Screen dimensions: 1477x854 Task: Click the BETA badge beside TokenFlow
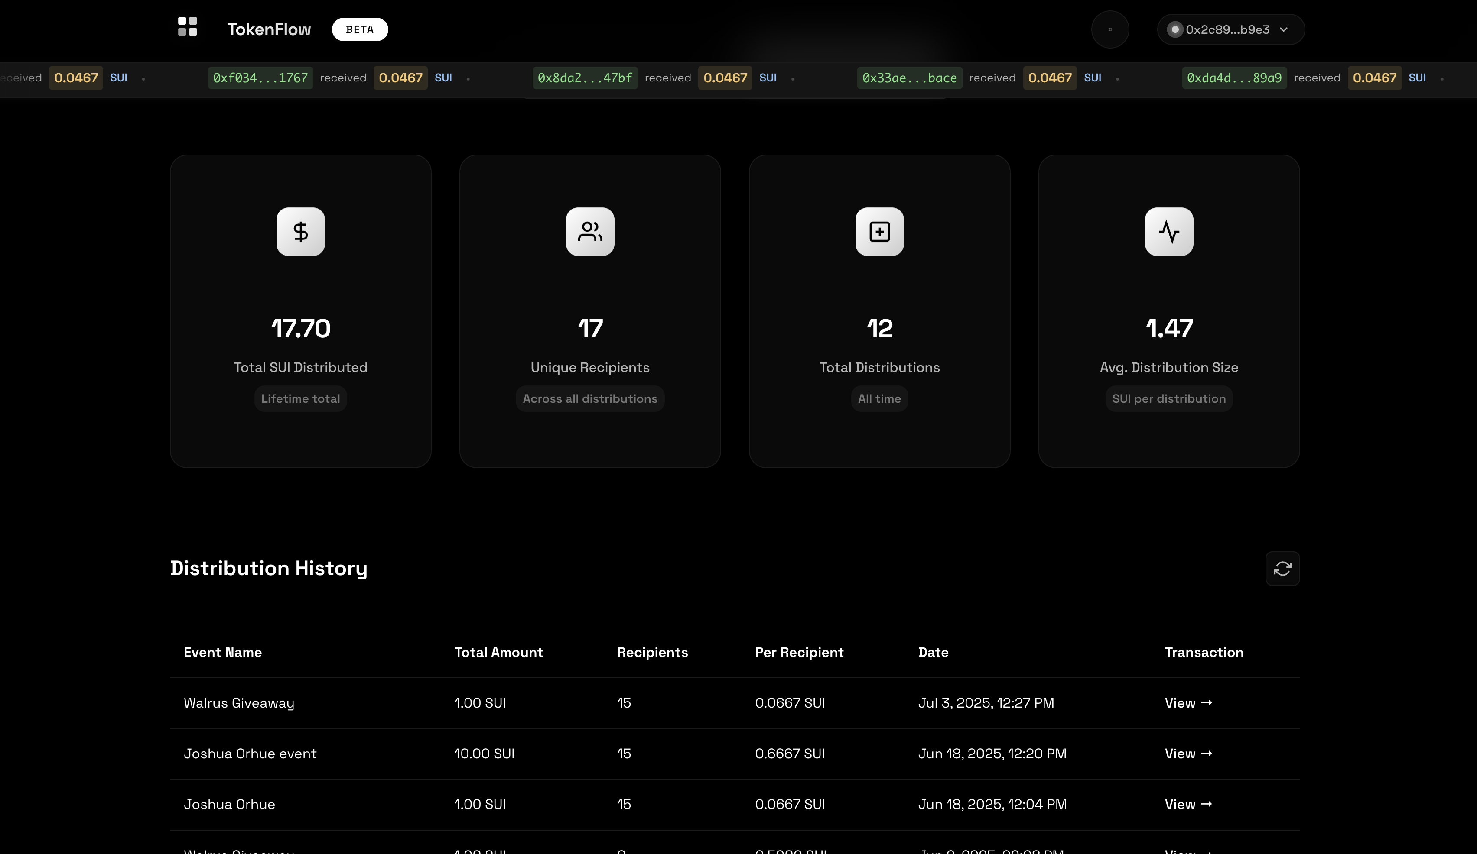pyautogui.click(x=360, y=29)
